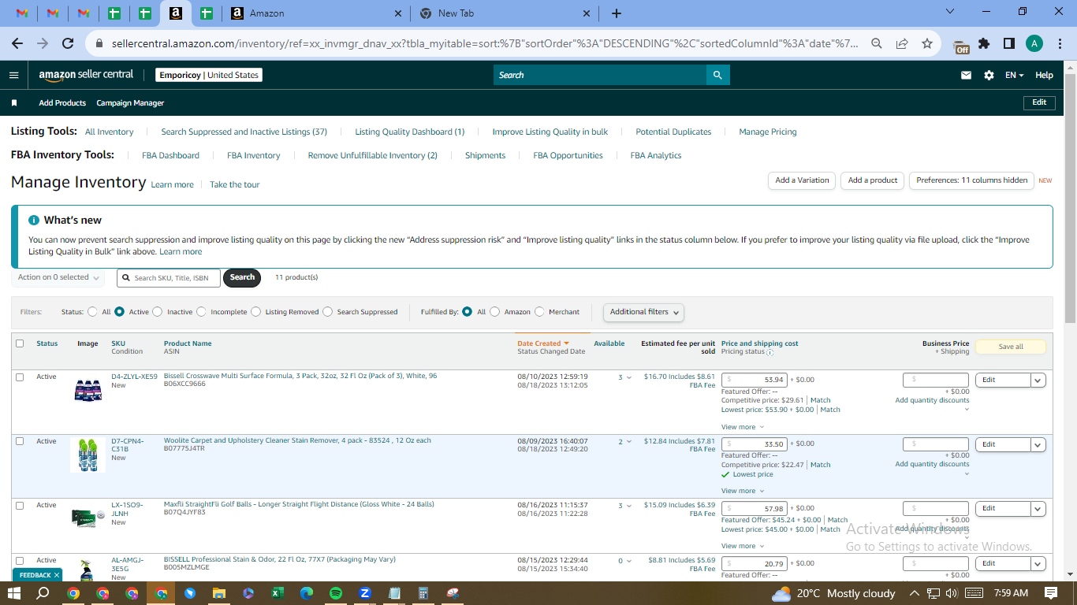This screenshot has width=1077, height=605.
Task: Open Search Suppressed and Inactive Listings (37)
Action: (x=244, y=132)
